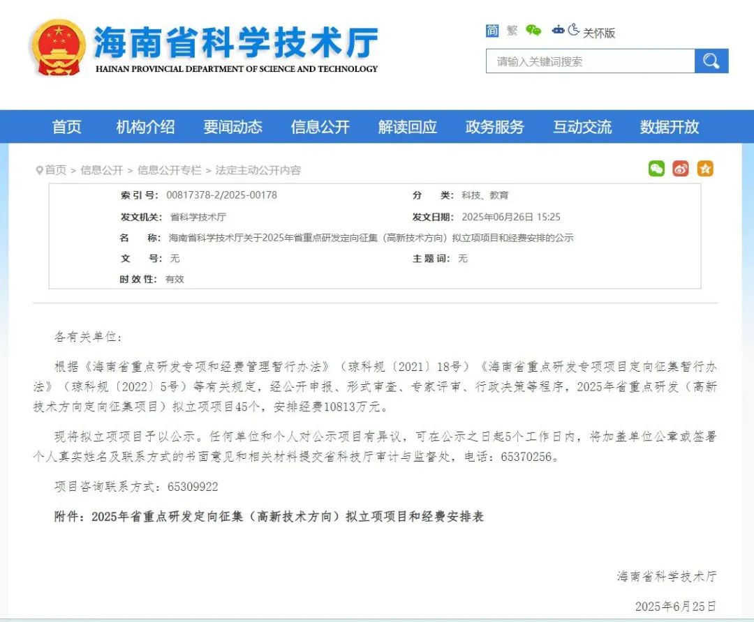Open the WeChat icon in the header
This screenshot has width=754, height=622.
point(533,30)
